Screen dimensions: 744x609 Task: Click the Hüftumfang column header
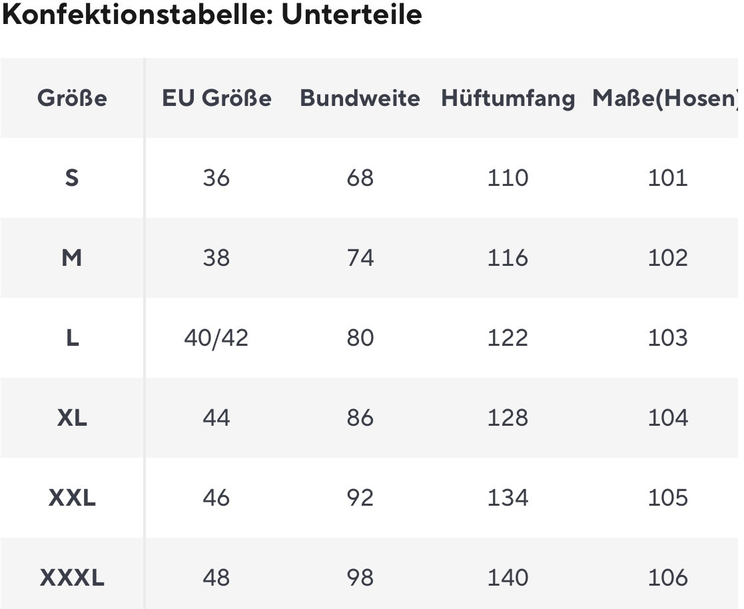508,99
